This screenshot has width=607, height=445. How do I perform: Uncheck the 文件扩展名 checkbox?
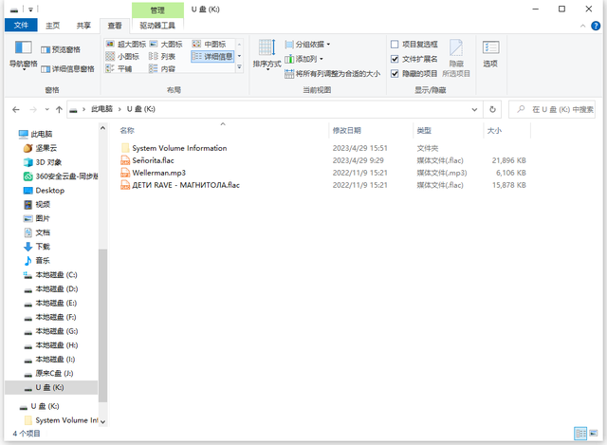point(395,59)
